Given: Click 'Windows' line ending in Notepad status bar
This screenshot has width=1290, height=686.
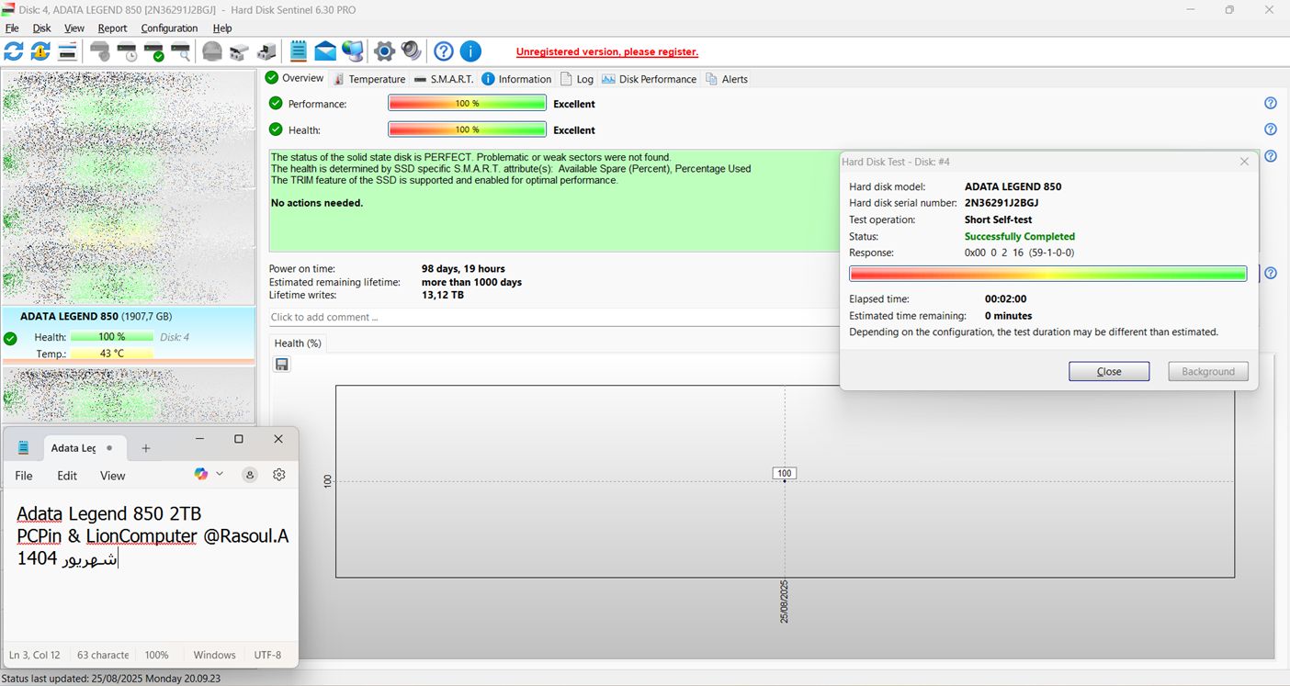Looking at the screenshot, I should click(215, 655).
